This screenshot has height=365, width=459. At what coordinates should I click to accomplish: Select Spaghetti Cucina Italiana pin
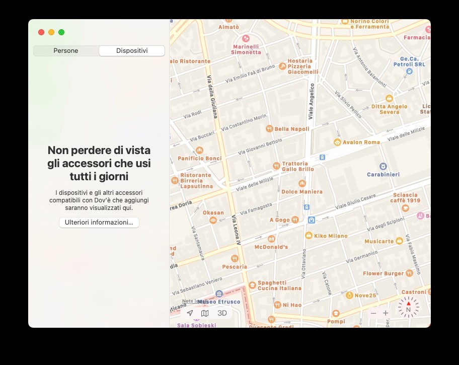pyautogui.click(x=252, y=285)
